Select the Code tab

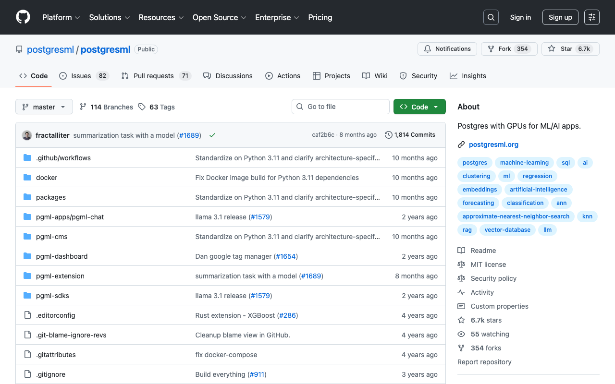(34, 76)
